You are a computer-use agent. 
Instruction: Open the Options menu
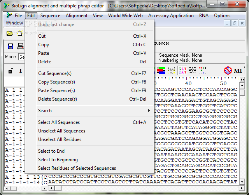[x=222, y=16]
